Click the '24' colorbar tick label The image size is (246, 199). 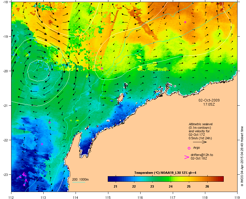click(170, 186)
